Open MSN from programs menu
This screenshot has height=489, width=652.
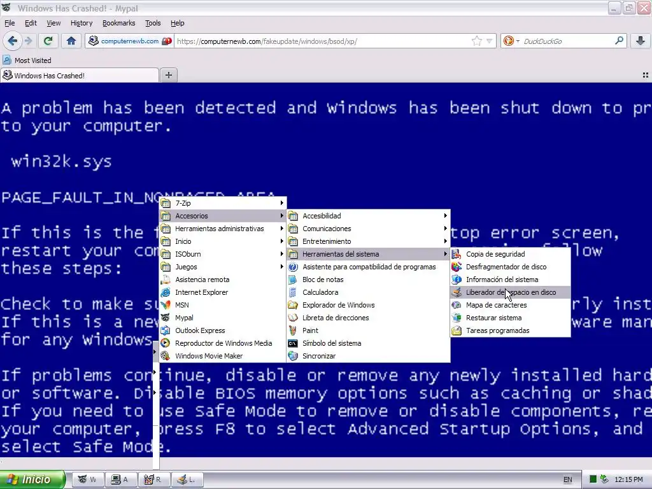[x=223, y=305]
